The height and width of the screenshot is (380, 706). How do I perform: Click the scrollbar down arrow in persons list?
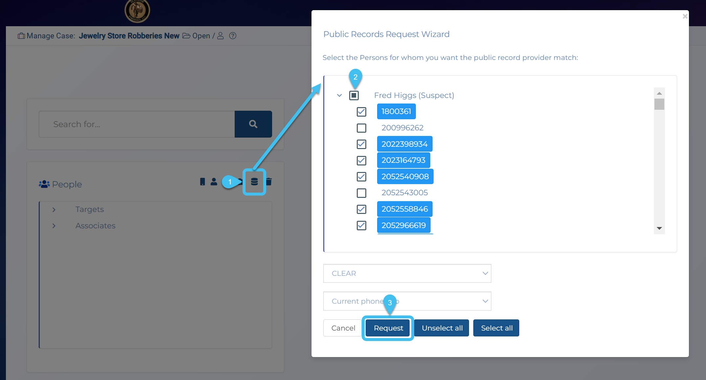coord(659,228)
